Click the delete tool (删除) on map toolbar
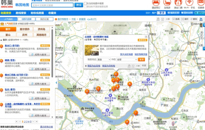The height and width of the screenshot is (130, 205). [x=194, y=19]
